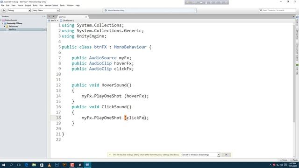Start debugging with the Run play button
Viewport: 299px width, 168px height.
(x=4, y=10)
